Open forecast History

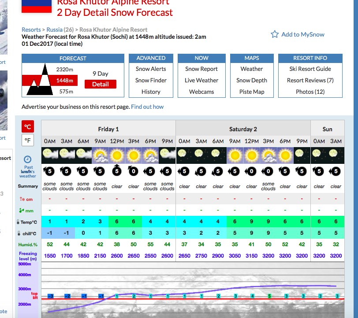pos(151,92)
